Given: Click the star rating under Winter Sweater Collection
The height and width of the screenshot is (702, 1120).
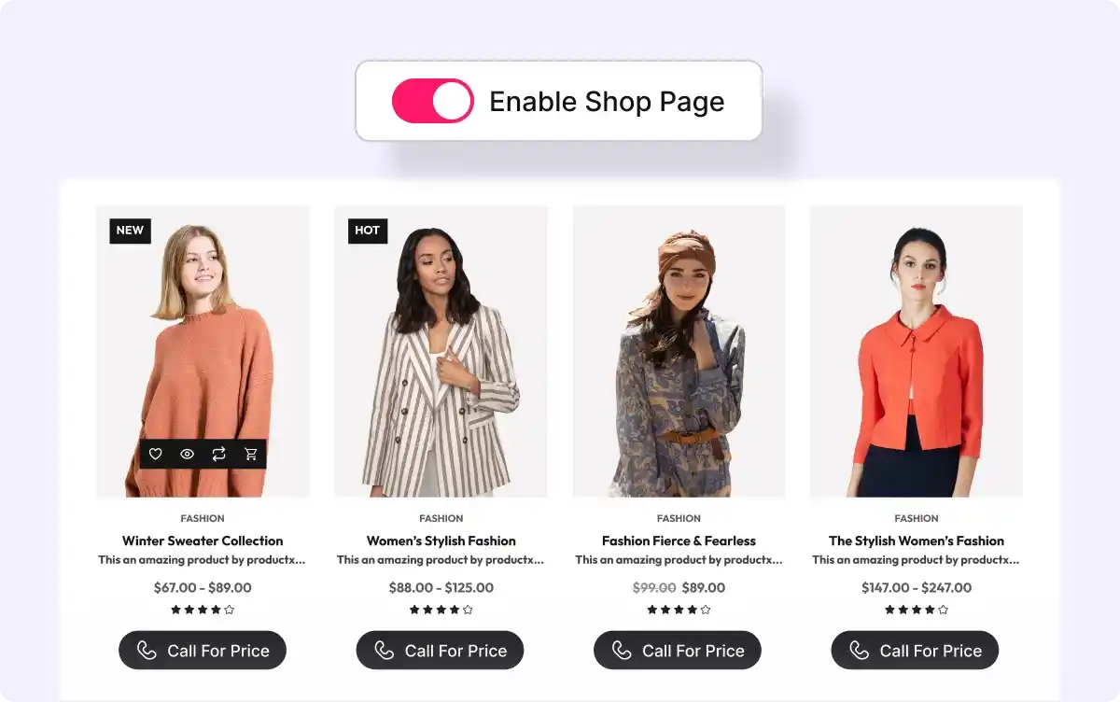Looking at the screenshot, I should click(203, 610).
